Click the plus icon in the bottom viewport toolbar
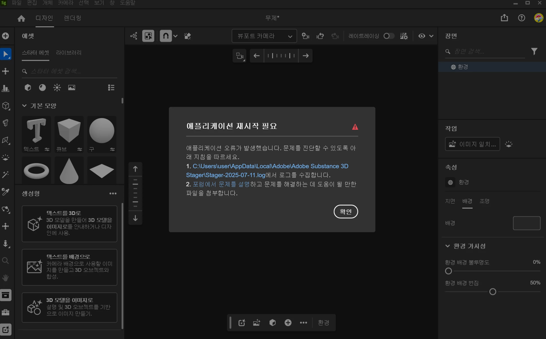This screenshot has height=339, width=546. pyautogui.click(x=288, y=323)
